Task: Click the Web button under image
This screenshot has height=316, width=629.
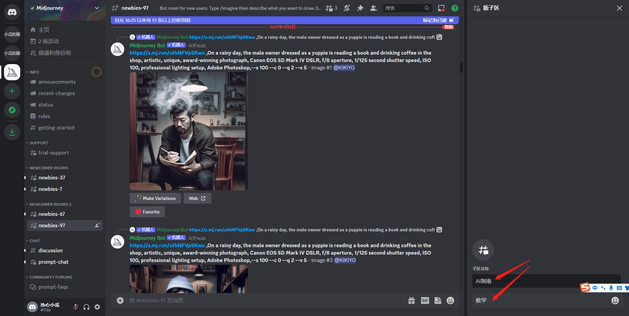Action: pos(198,198)
